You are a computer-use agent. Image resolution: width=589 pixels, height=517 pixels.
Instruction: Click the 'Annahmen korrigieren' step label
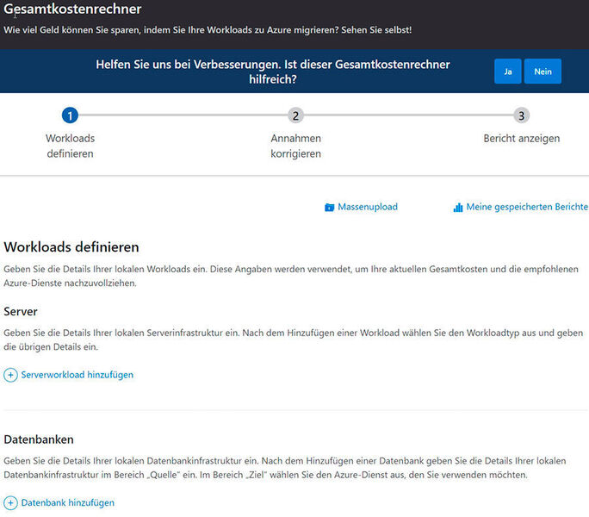coord(295,146)
